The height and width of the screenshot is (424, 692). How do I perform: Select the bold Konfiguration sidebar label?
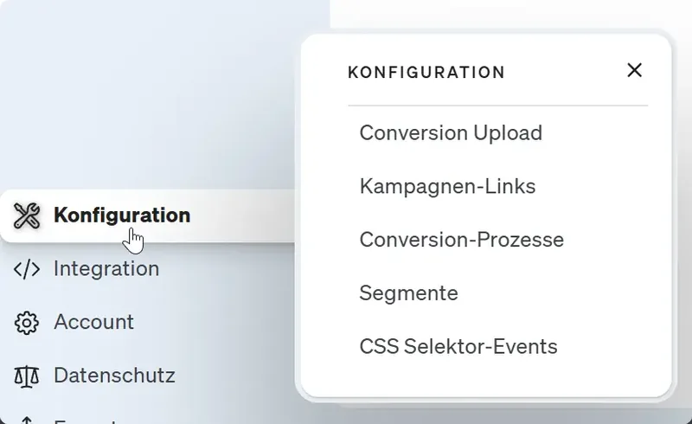coord(122,215)
